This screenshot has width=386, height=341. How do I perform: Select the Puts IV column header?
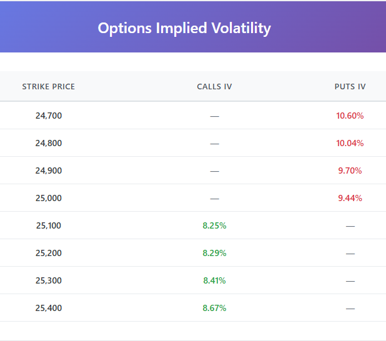[350, 87]
